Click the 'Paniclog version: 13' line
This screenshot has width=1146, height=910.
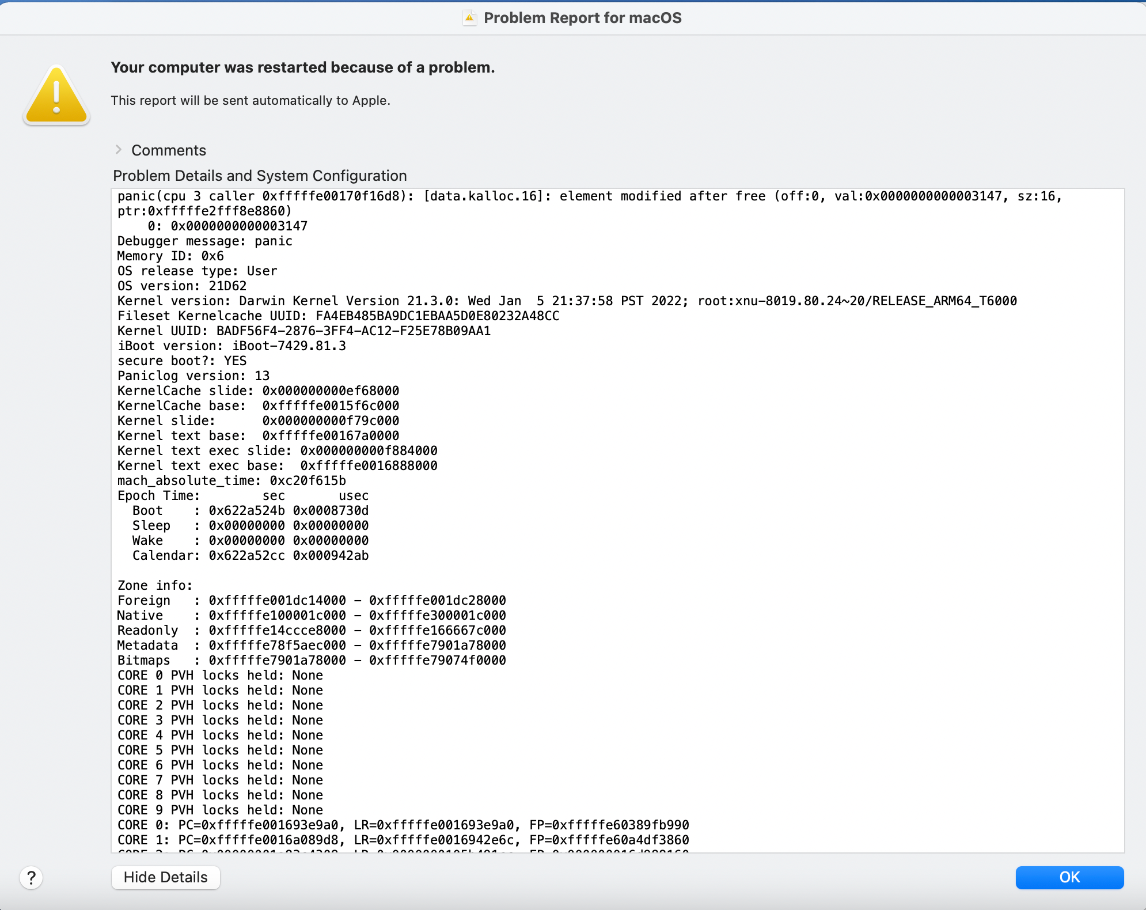click(x=193, y=376)
